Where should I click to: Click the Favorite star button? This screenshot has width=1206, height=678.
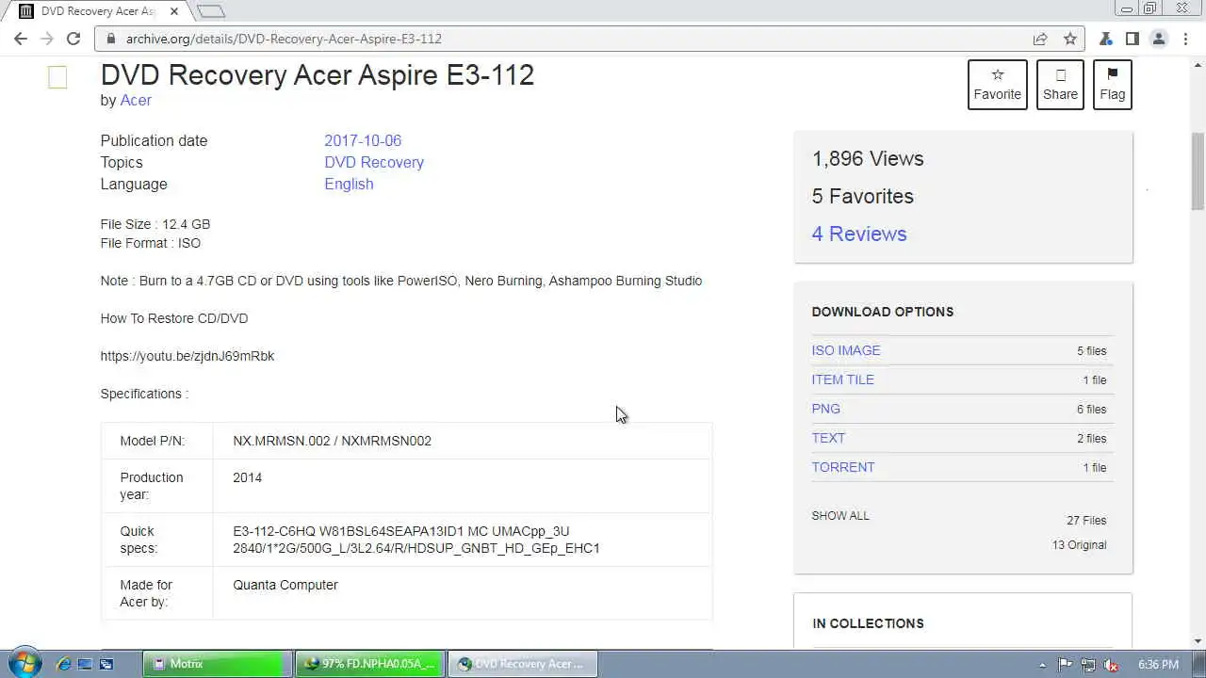point(998,85)
